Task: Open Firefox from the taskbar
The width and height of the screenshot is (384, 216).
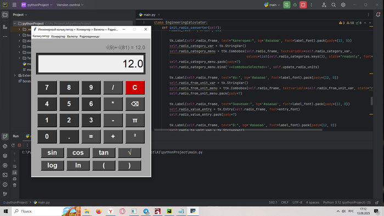Action: pyautogui.click(x=99, y=211)
